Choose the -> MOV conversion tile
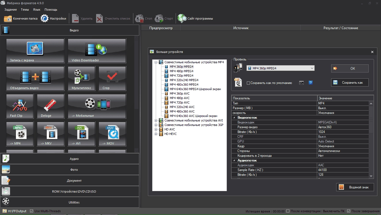 pyautogui.click(x=112, y=134)
